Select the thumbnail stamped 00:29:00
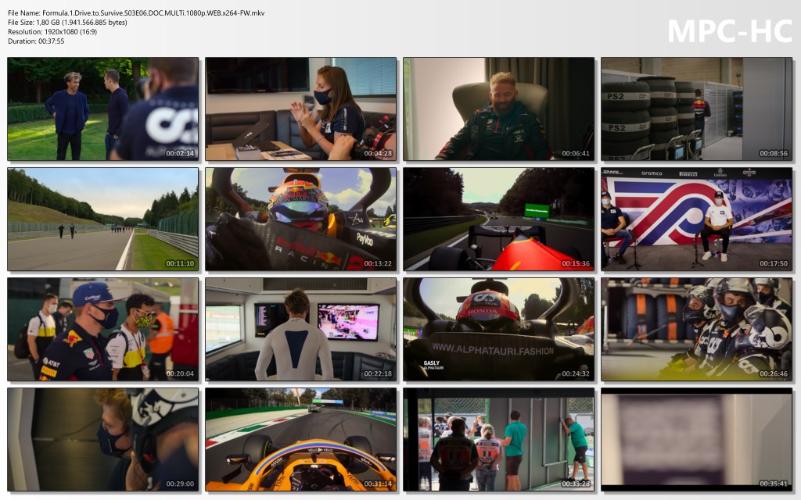801x500 pixels. 102,439
